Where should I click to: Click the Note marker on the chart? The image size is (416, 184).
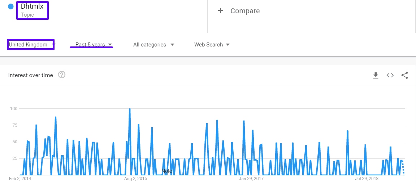[166, 171]
